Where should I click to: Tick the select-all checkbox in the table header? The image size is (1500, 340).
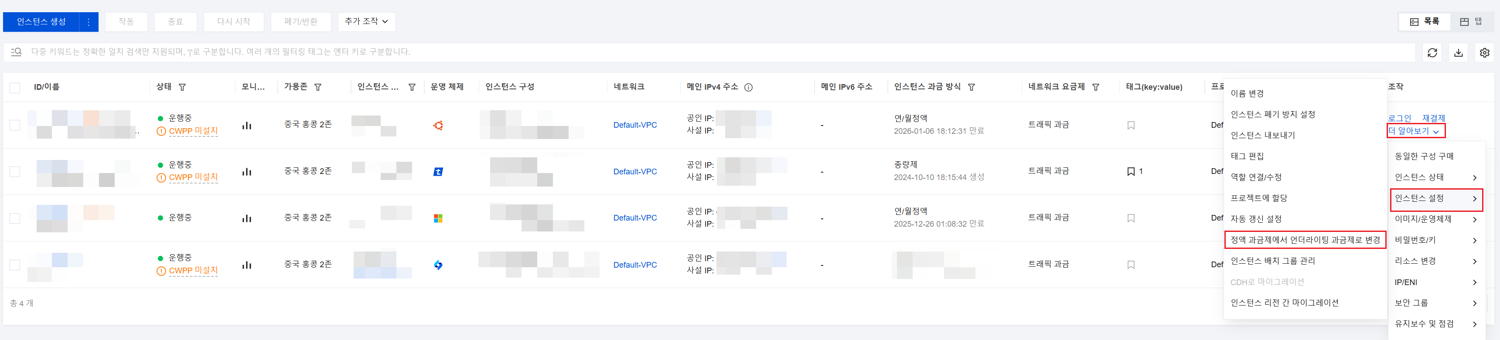pos(15,87)
